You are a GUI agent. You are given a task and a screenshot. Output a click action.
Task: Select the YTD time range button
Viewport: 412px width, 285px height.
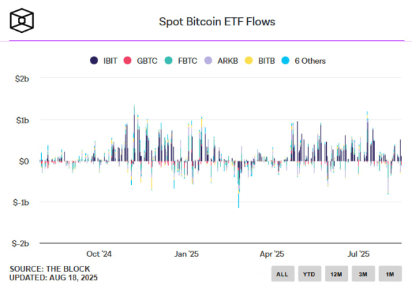(x=309, y=274)
